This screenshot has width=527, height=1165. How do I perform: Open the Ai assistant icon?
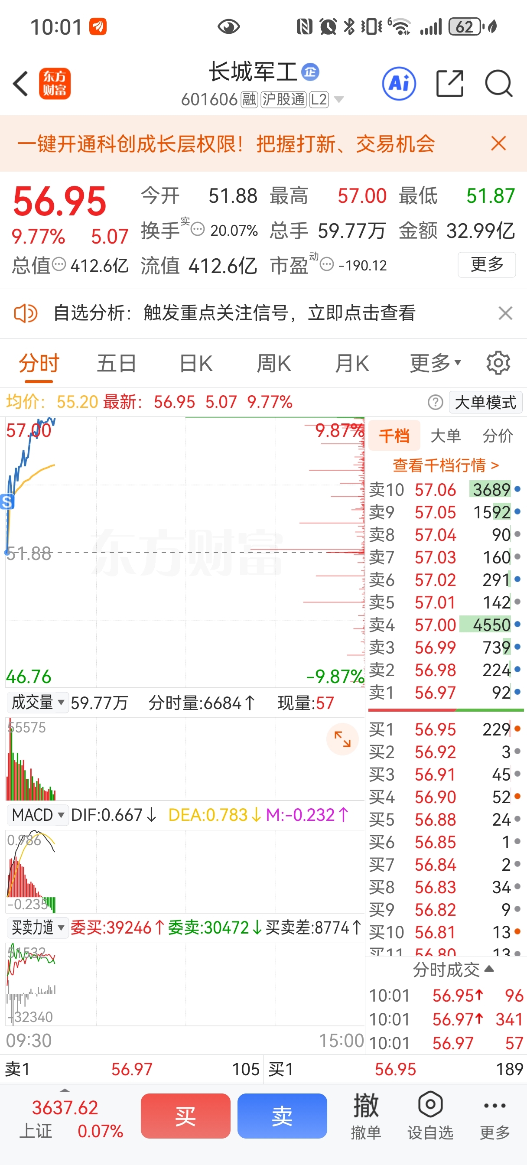pyautogui.click(x=399, y=84)
